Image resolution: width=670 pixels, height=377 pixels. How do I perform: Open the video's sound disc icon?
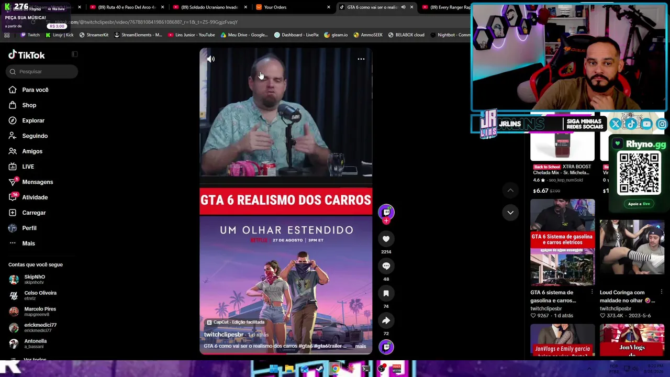tap(386, 347)
